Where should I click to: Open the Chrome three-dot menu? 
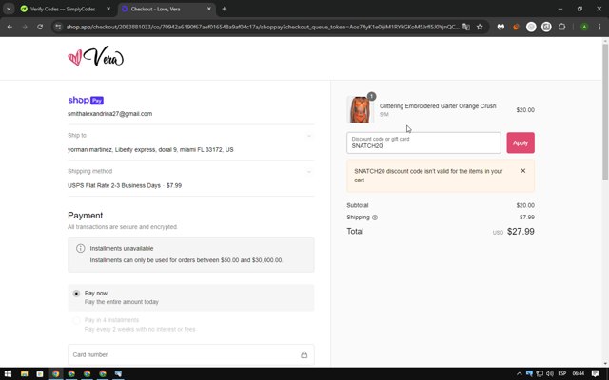click(599, 27)
